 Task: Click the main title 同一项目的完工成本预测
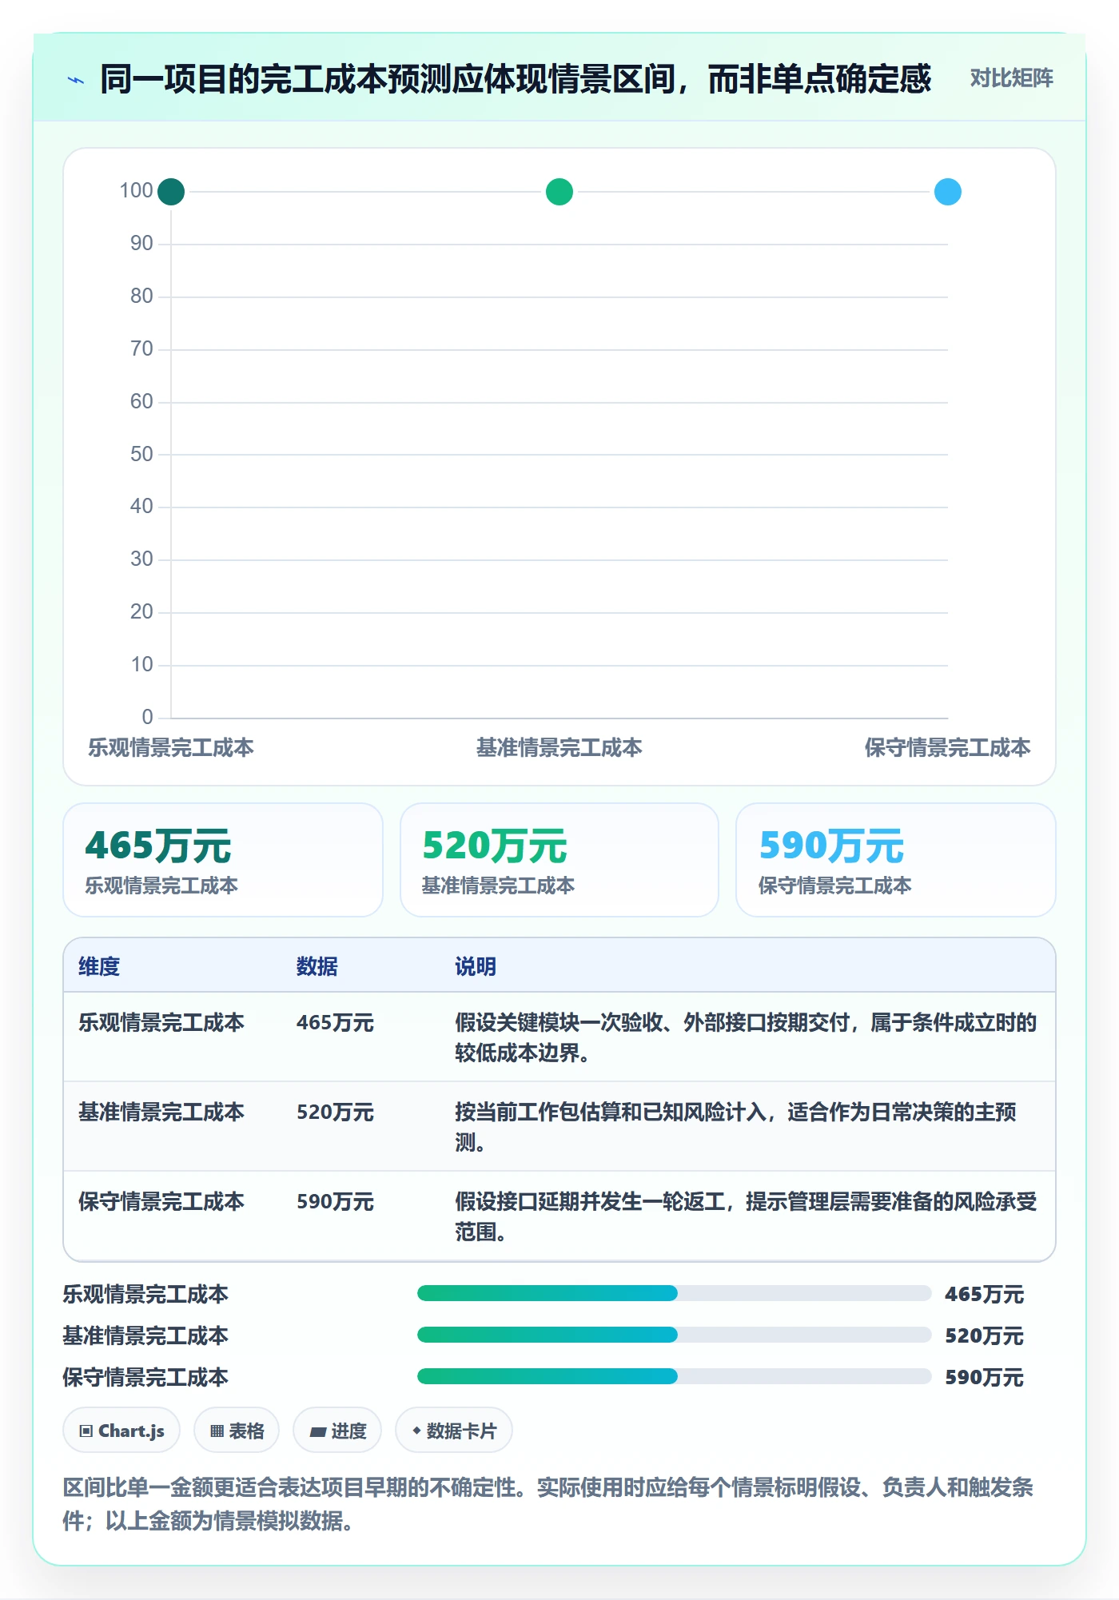(x=516, y=78)
